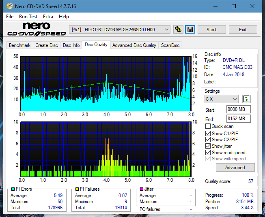
Task: Open the Help menu
Action: tap(64, 17)
